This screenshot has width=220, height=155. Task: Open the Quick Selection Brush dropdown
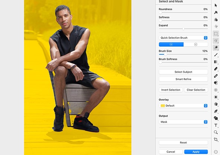click(x=183, y=38)
